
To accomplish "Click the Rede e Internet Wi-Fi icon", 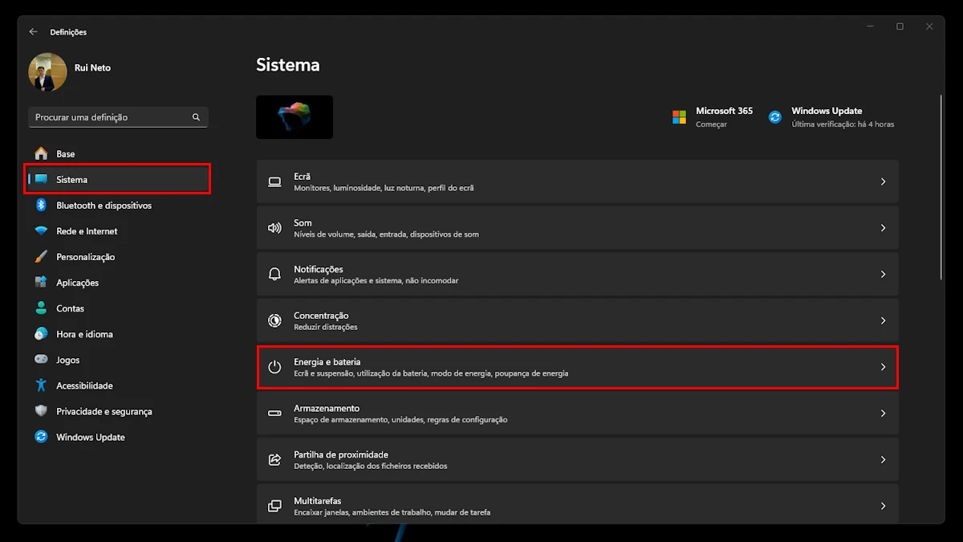I will [x=41, y=231].
